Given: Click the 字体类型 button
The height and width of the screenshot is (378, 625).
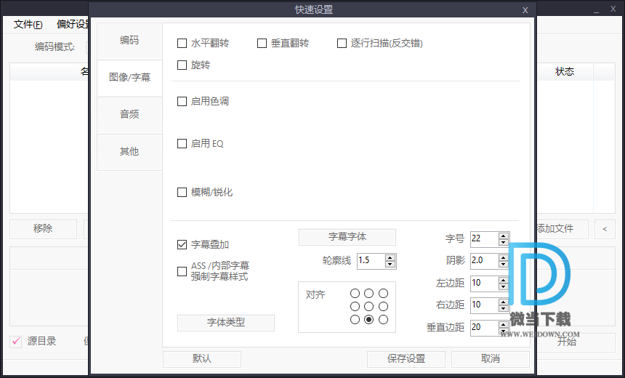Looking at the screenshot, I should [226, 323].
